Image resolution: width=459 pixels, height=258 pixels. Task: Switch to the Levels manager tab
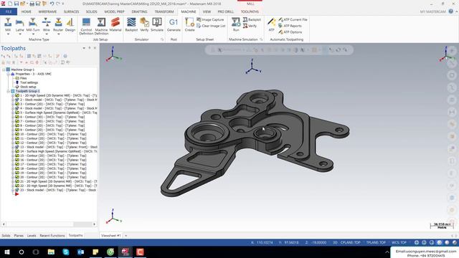coord(32,236)
